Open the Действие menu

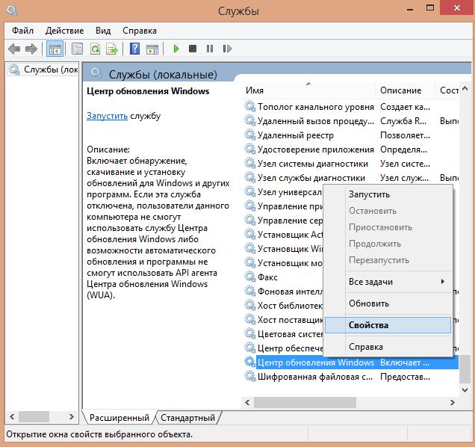pos(64,31)
